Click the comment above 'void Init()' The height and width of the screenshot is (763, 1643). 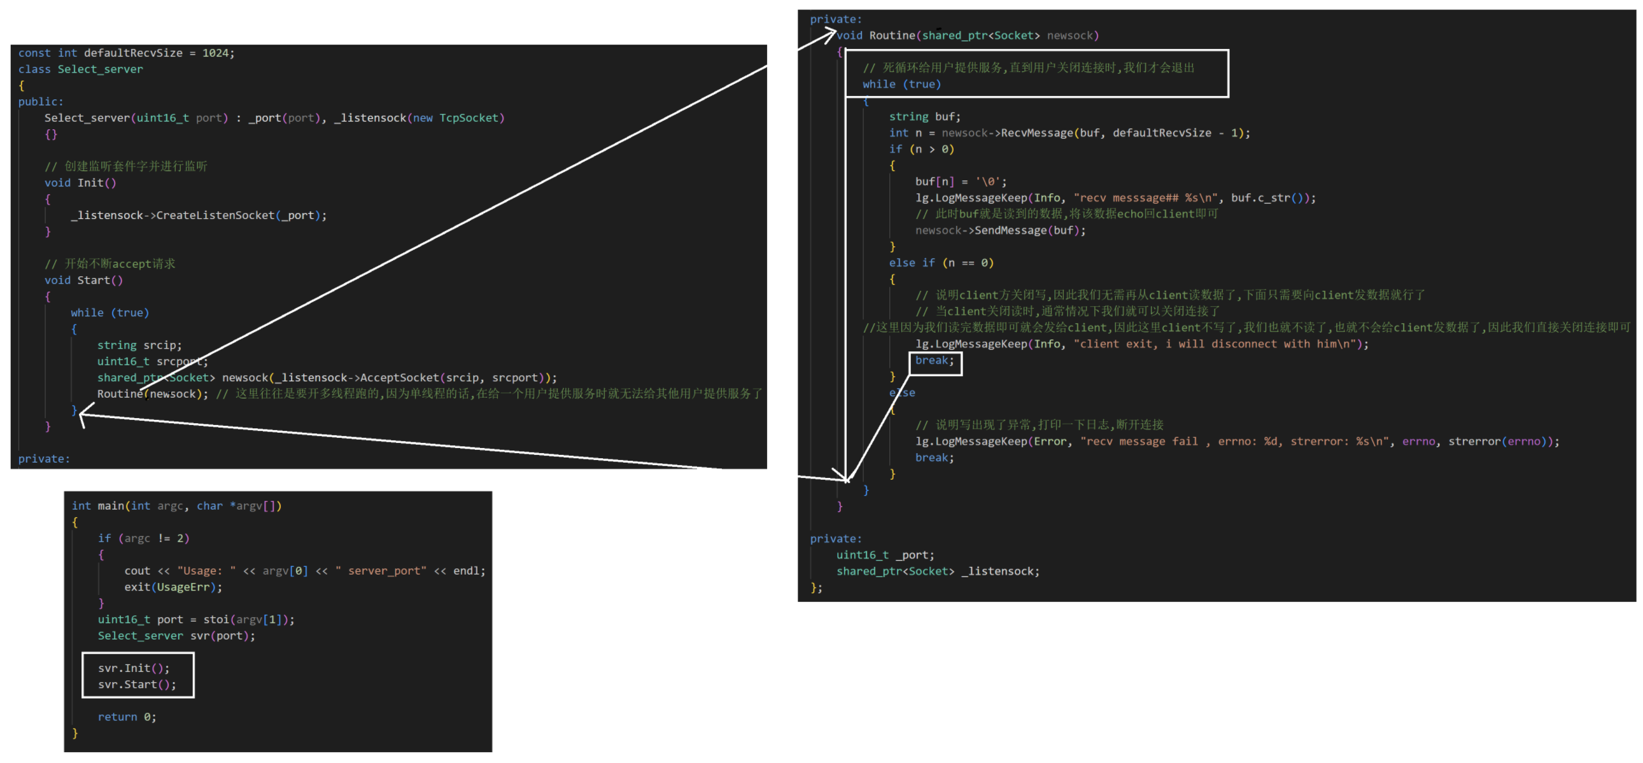[x=125, y=166]
